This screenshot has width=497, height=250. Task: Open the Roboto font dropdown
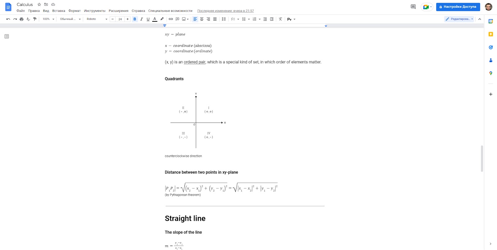point(97,19)
